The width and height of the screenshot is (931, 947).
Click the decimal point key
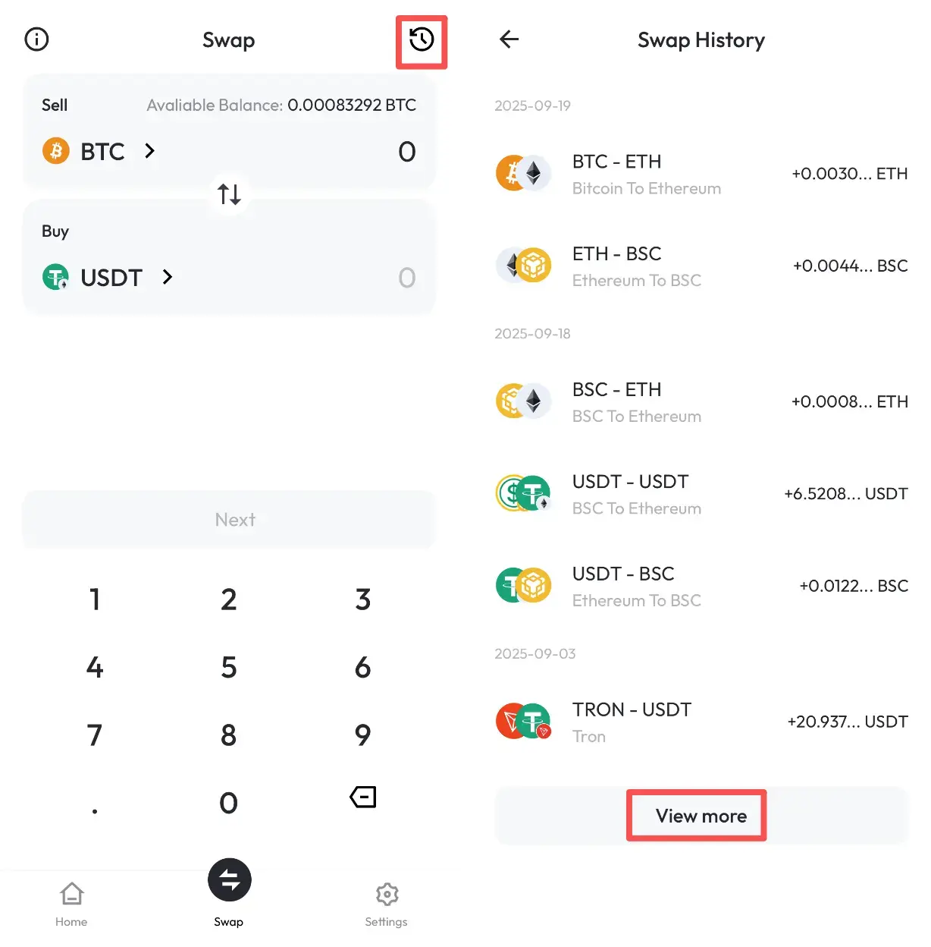coord(94,808)
